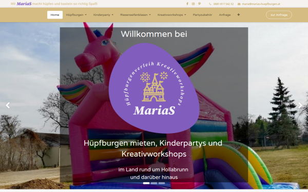Select first carousel slide indicator
The image size is (308, 192).
pos(146,183)
